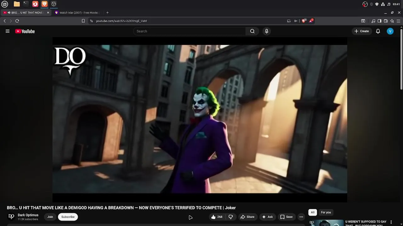Open the Brave Shields lion icon
This screenshot has height=226, width=403.
(304, 21)
